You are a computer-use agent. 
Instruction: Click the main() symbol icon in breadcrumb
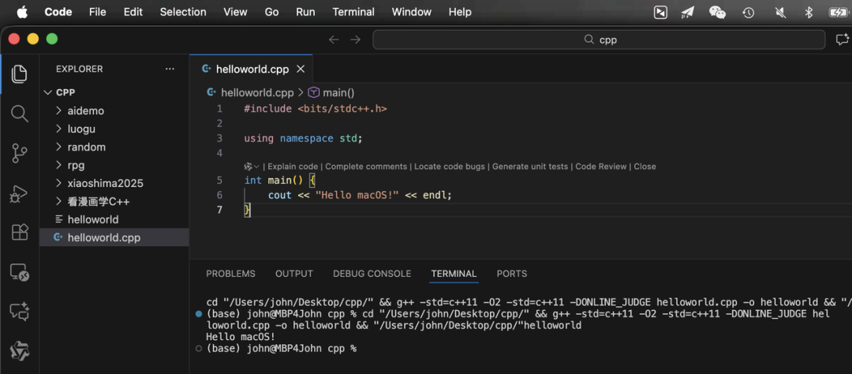click(313, 93)
